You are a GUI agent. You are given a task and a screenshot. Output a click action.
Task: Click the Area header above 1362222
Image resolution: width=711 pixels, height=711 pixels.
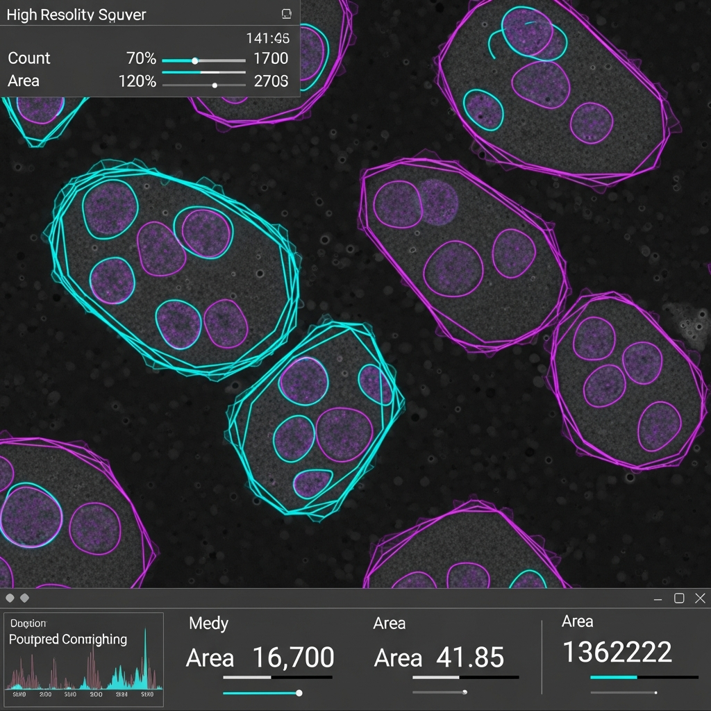pyautogui.click(x=576, y=621)
